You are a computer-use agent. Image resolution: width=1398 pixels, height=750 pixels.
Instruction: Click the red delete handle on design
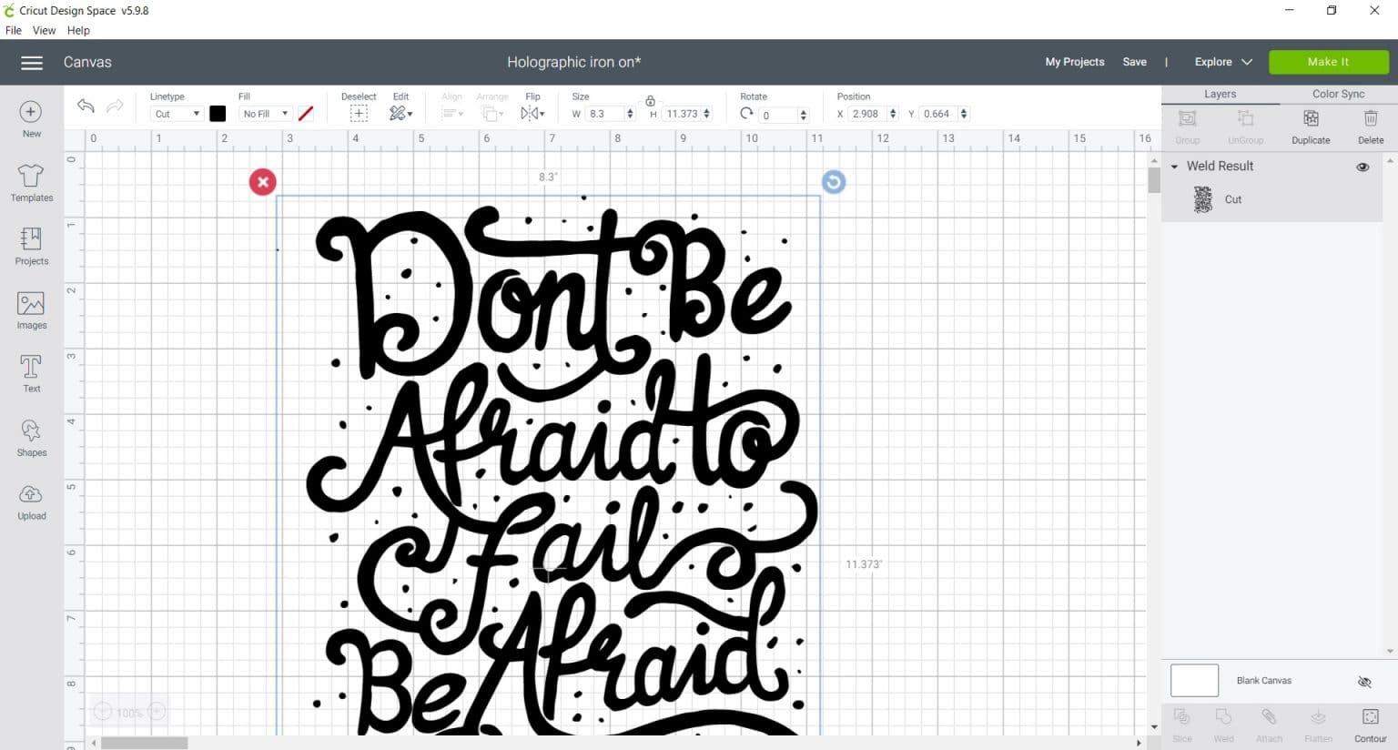(263, 182)
